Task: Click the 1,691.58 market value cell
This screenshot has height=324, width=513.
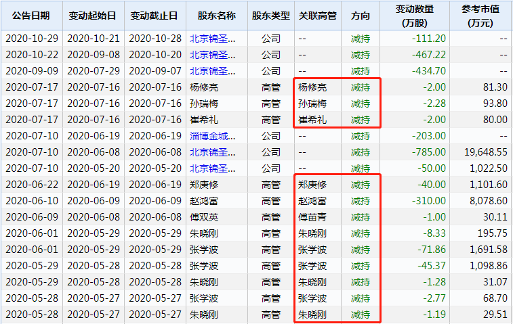Action: tap(489, 250)
